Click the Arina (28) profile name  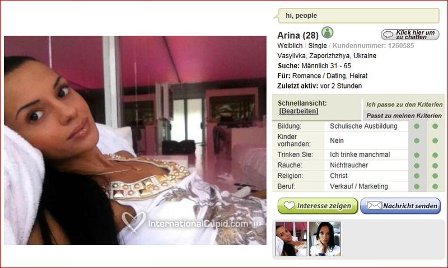[298, 35]
